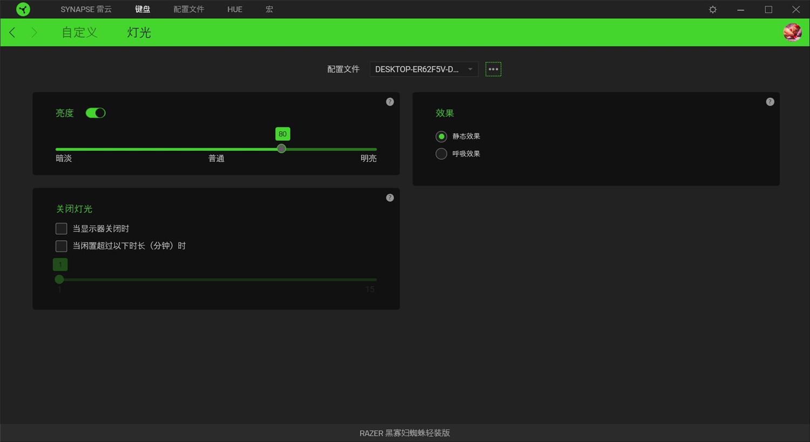The image size is (810, 442).
Task: Click the Razer logo icon
Action: click(23, 9)
